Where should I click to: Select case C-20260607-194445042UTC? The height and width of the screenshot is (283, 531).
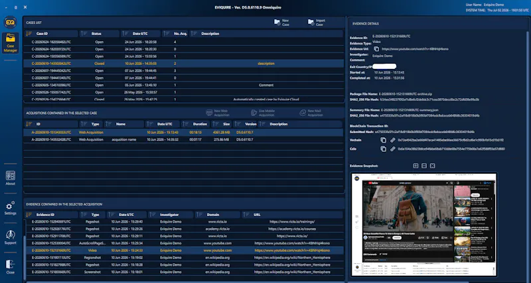point(184,71)
